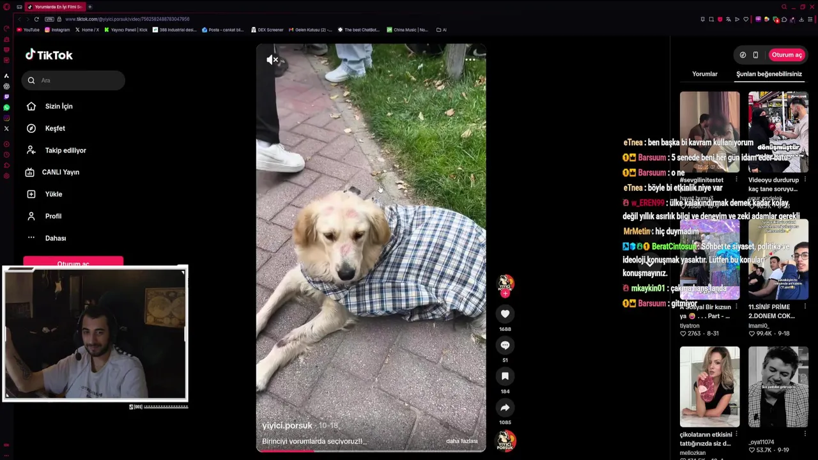818x460 pixels.
Task: Click the translate page toolbar icon
Action: 728,19
